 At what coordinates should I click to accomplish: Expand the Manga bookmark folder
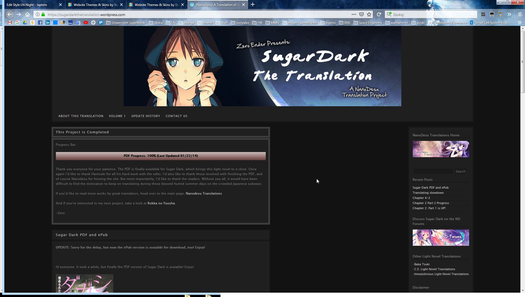[187, 23]
